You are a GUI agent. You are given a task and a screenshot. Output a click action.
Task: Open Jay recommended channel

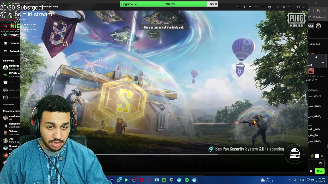pyautogui.click(x=11, y=140)
